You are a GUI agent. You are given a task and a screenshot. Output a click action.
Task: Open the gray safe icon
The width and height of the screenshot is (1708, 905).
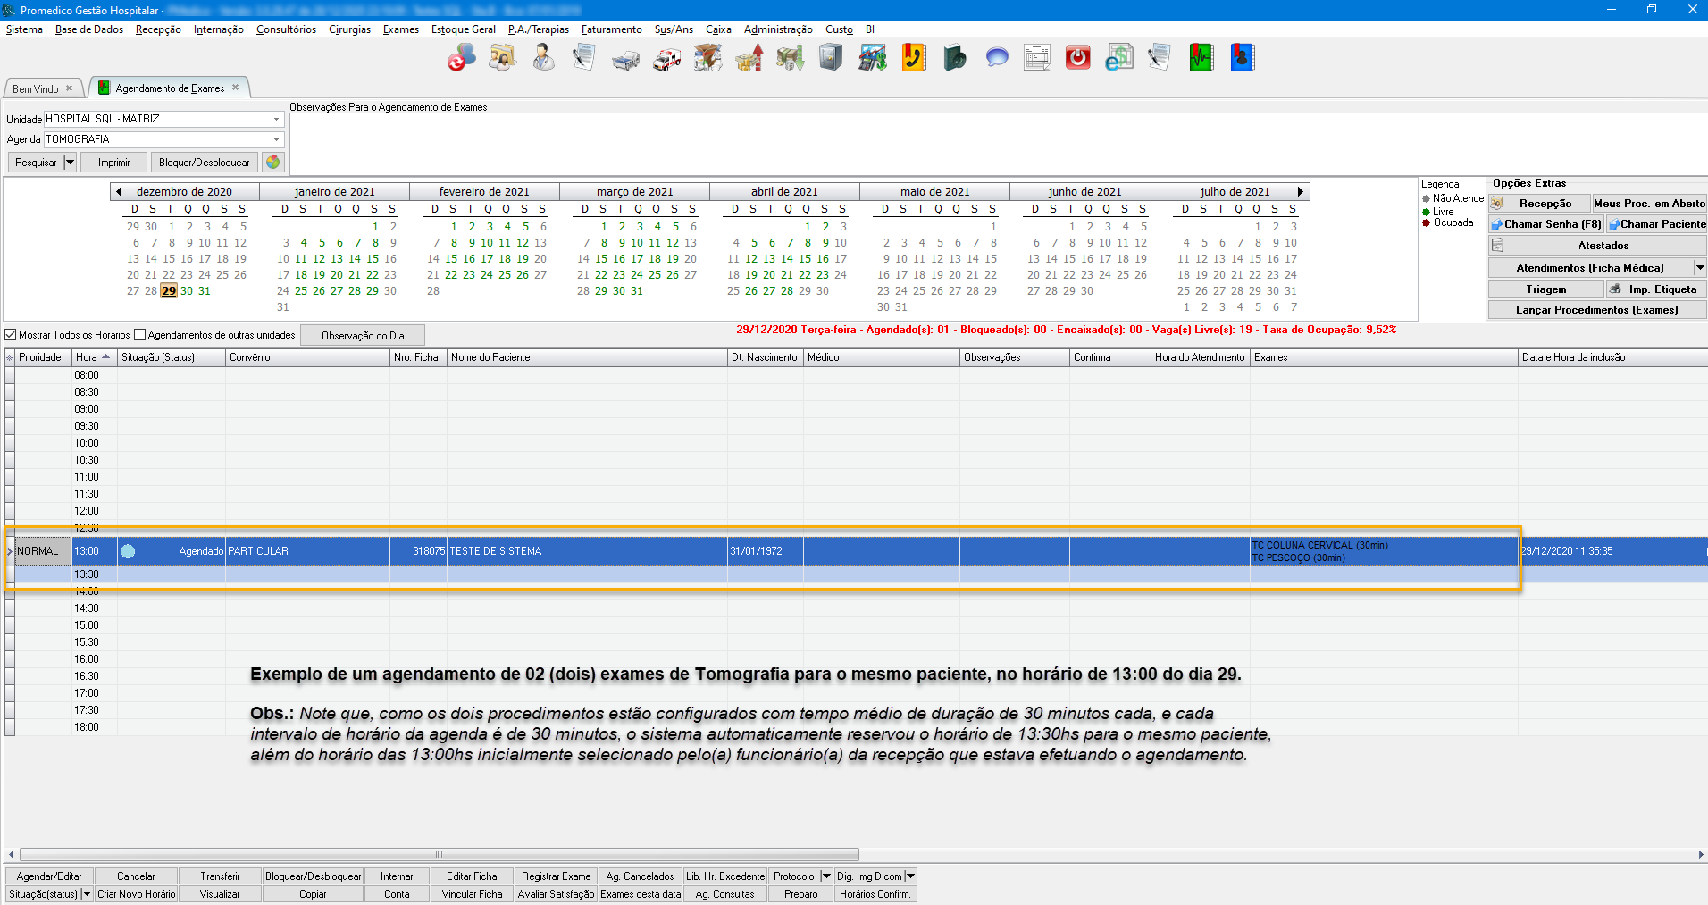[x=831, y=59]
